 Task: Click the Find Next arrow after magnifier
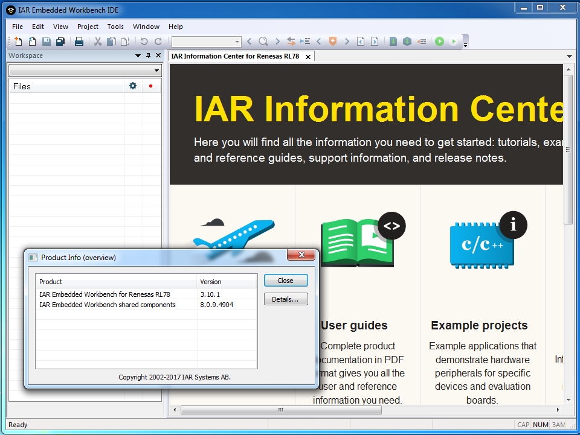277,42
